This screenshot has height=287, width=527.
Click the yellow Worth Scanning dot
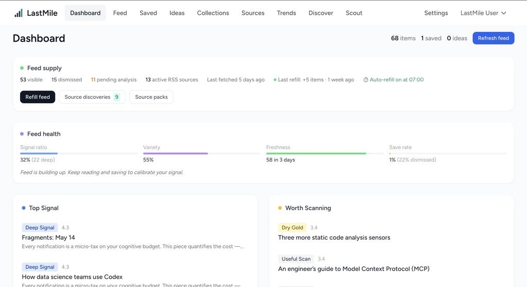(x=280, y=208)
